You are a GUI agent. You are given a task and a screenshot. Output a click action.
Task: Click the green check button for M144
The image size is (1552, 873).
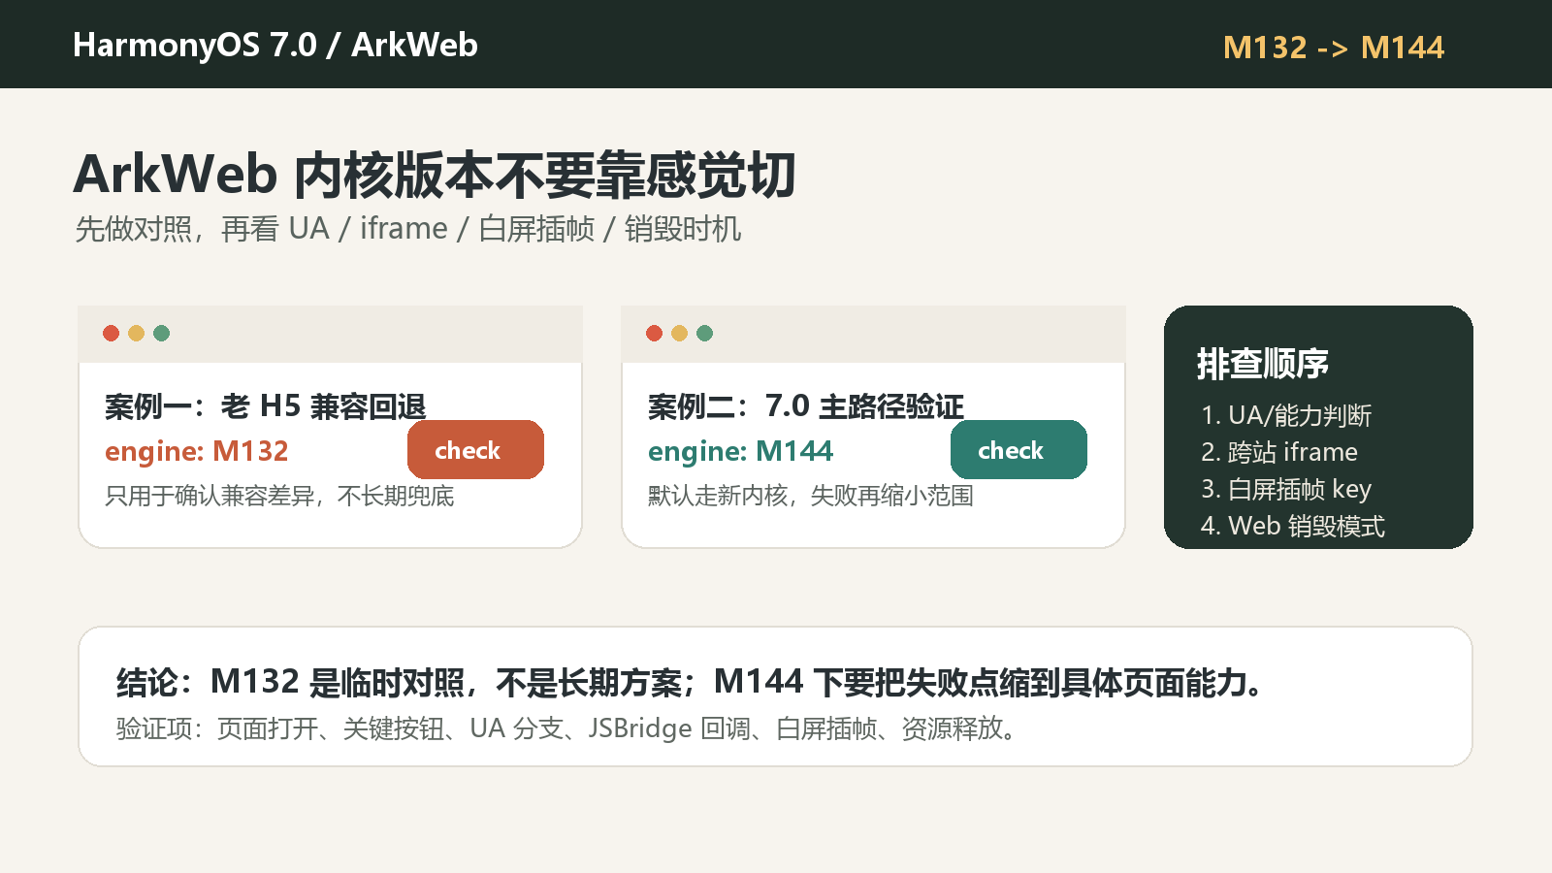pos(1018,450)
